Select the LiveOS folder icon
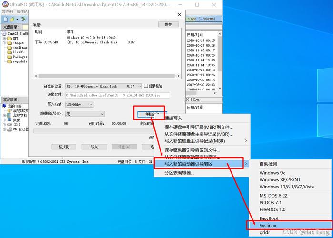 pyautogui.click(x=10, y=52)
